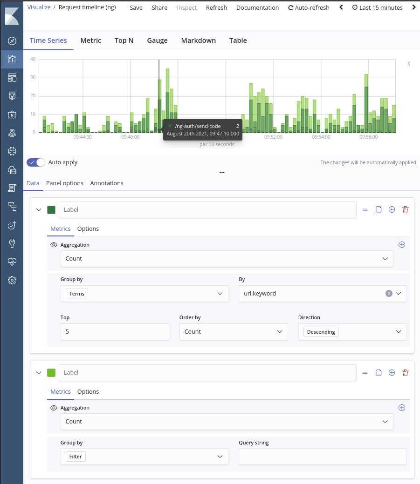Toggle the Auto apply switch
This screenshot has height=484, width=420.
coord(36,162)
